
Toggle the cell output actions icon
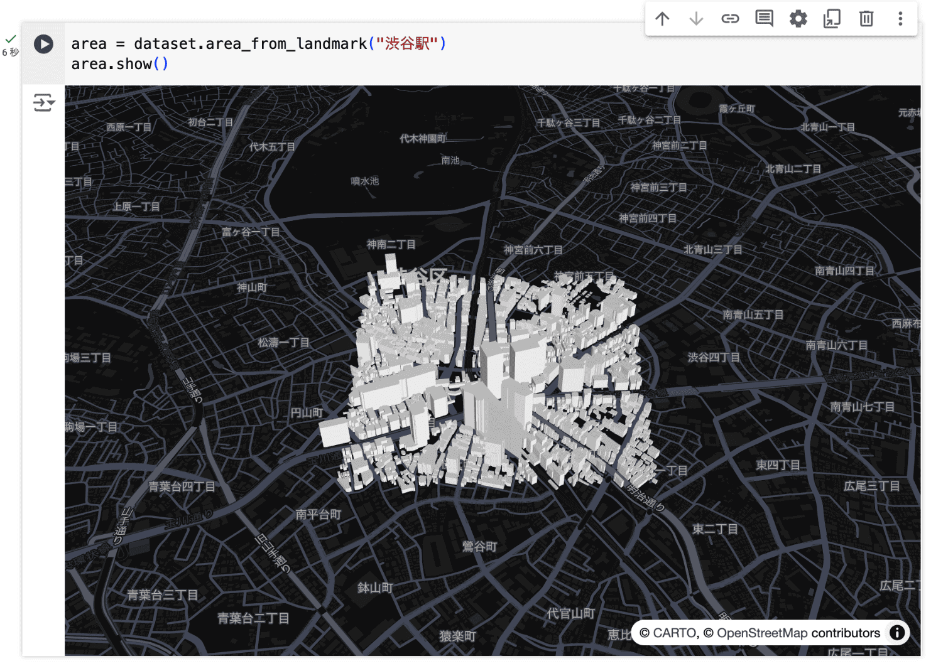[43, 102]
